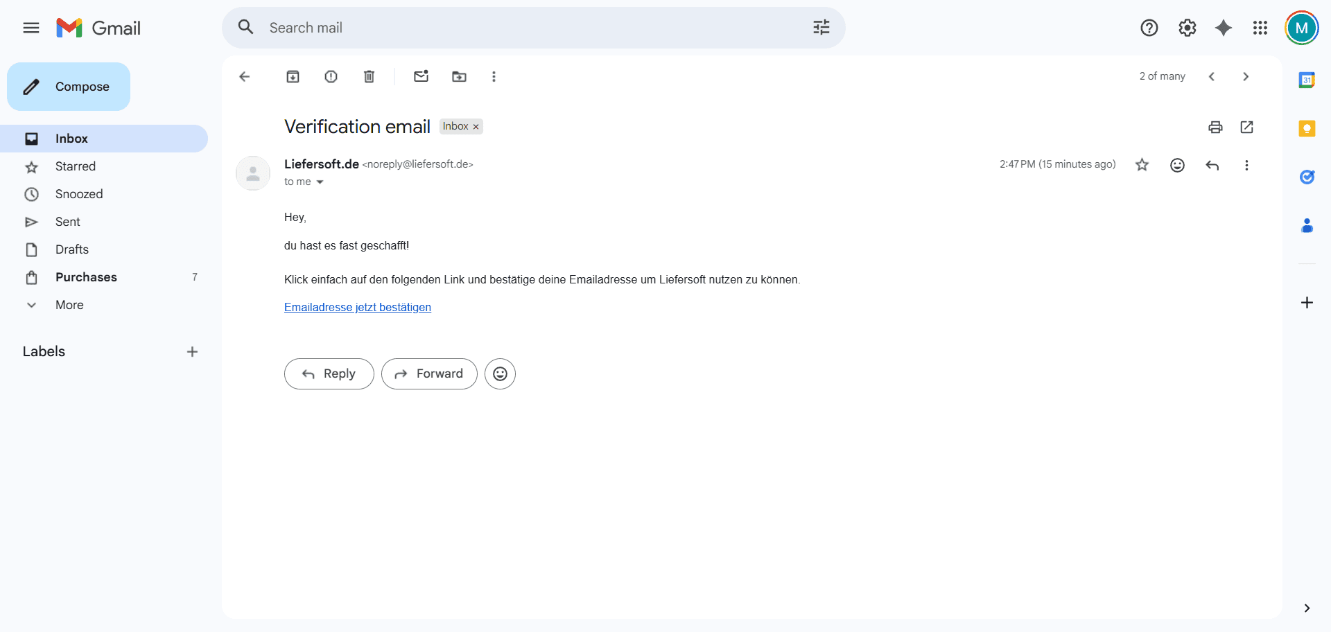Delete the Verification email

click(369, 77)
